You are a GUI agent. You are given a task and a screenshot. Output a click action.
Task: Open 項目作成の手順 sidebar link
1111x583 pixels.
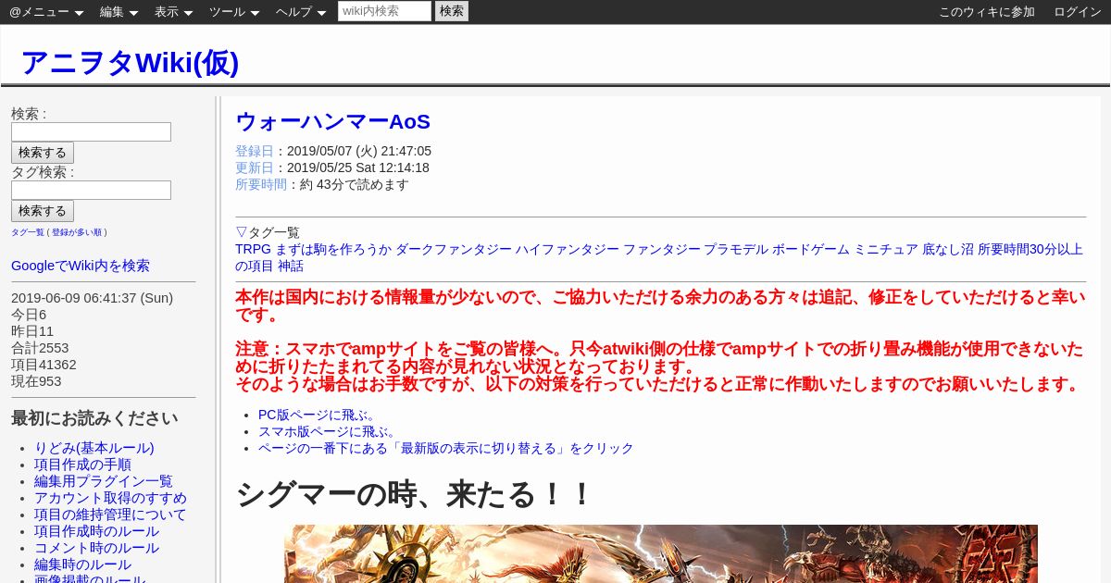click(x=82, y=465)
